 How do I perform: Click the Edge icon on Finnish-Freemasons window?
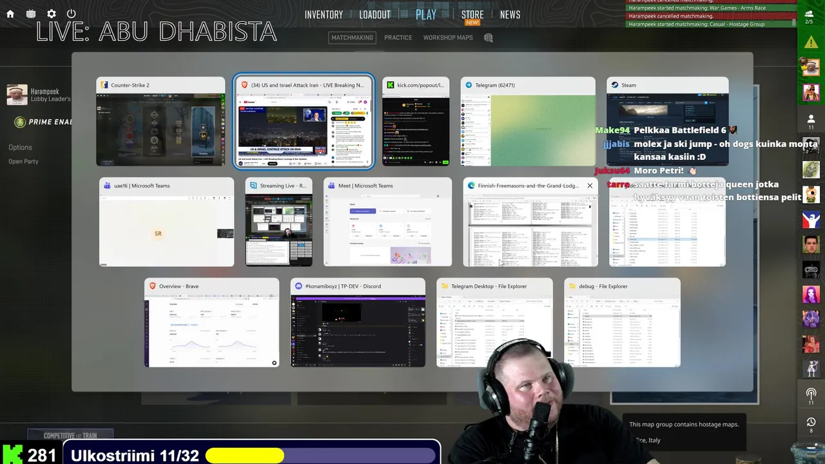(471, 186)
